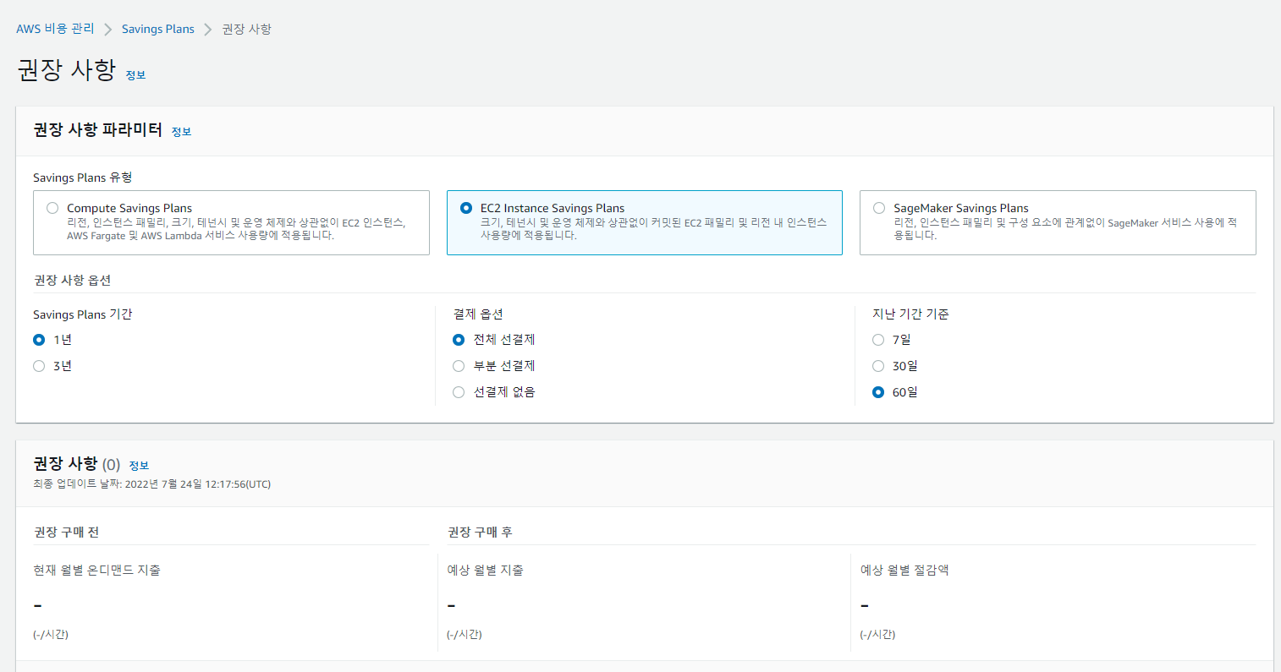1281x672 pixels.
Task: Select Compute Savings Plans radio button
Action: pyautogui.click(x=52, y=208)
